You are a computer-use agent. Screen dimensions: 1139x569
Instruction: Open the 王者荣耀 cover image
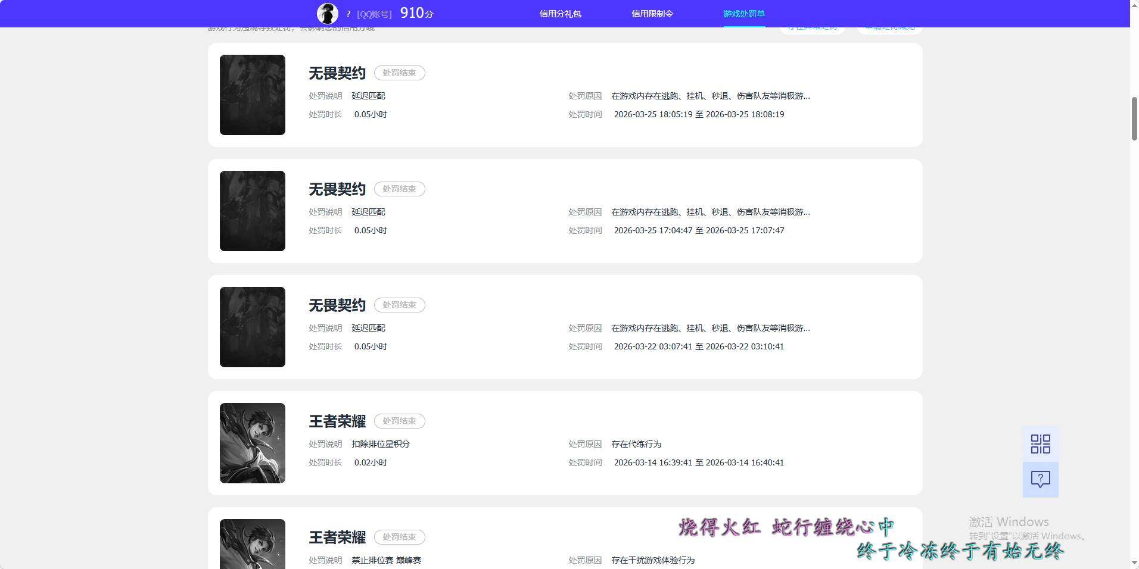pyautogui.click(x=252, y=443)
